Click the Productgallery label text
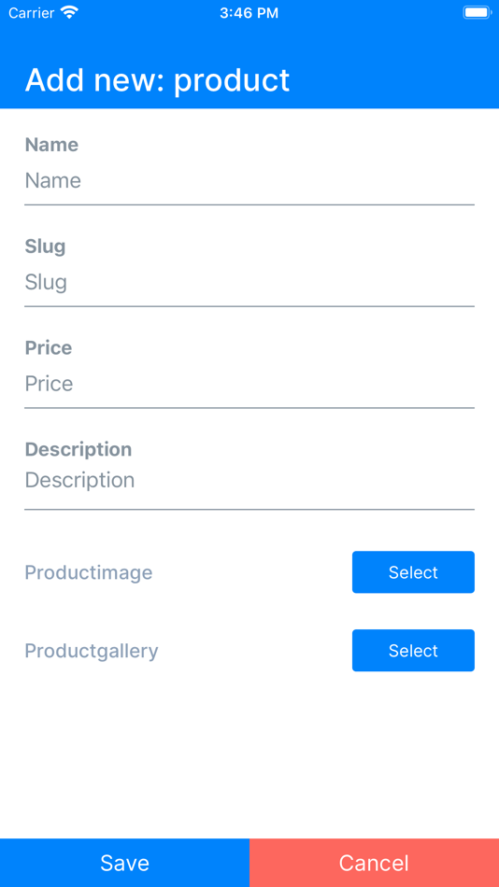Image resolution: width=499 pixels, height=887 pixels. tap(92, 651)
